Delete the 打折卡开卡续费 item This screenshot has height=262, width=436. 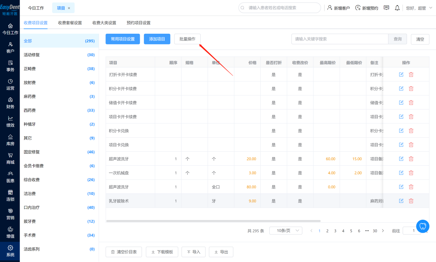[x=411, y=75]
